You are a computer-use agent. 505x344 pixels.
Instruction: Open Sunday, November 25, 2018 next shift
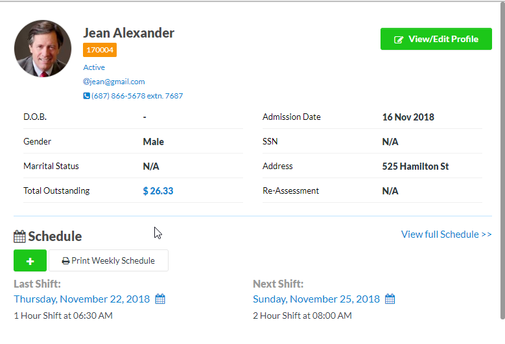point(316,299)
